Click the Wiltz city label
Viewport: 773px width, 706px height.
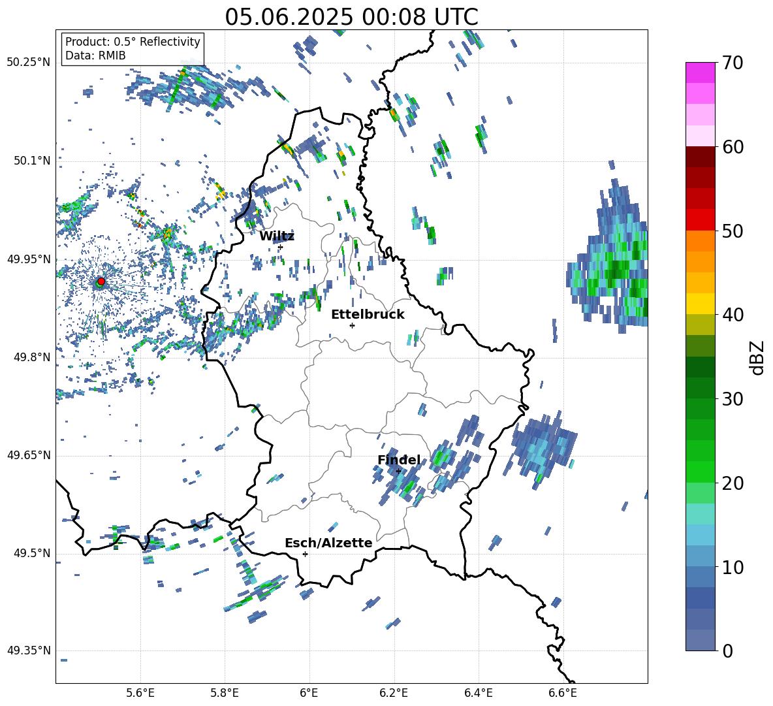tap(277, 236)
